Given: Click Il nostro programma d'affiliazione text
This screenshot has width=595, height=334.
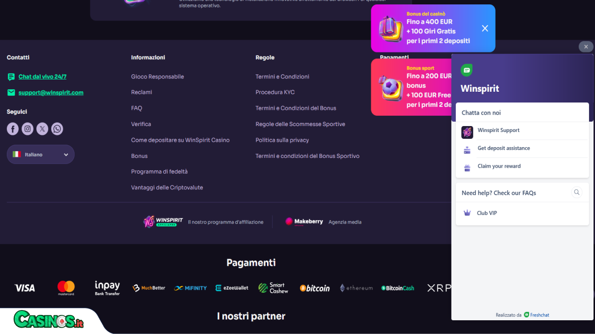Looking at the screenshot, I should [226, 222].
